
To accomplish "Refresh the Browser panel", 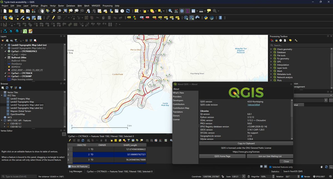I will pyautogui.click(x=7, y=88).
